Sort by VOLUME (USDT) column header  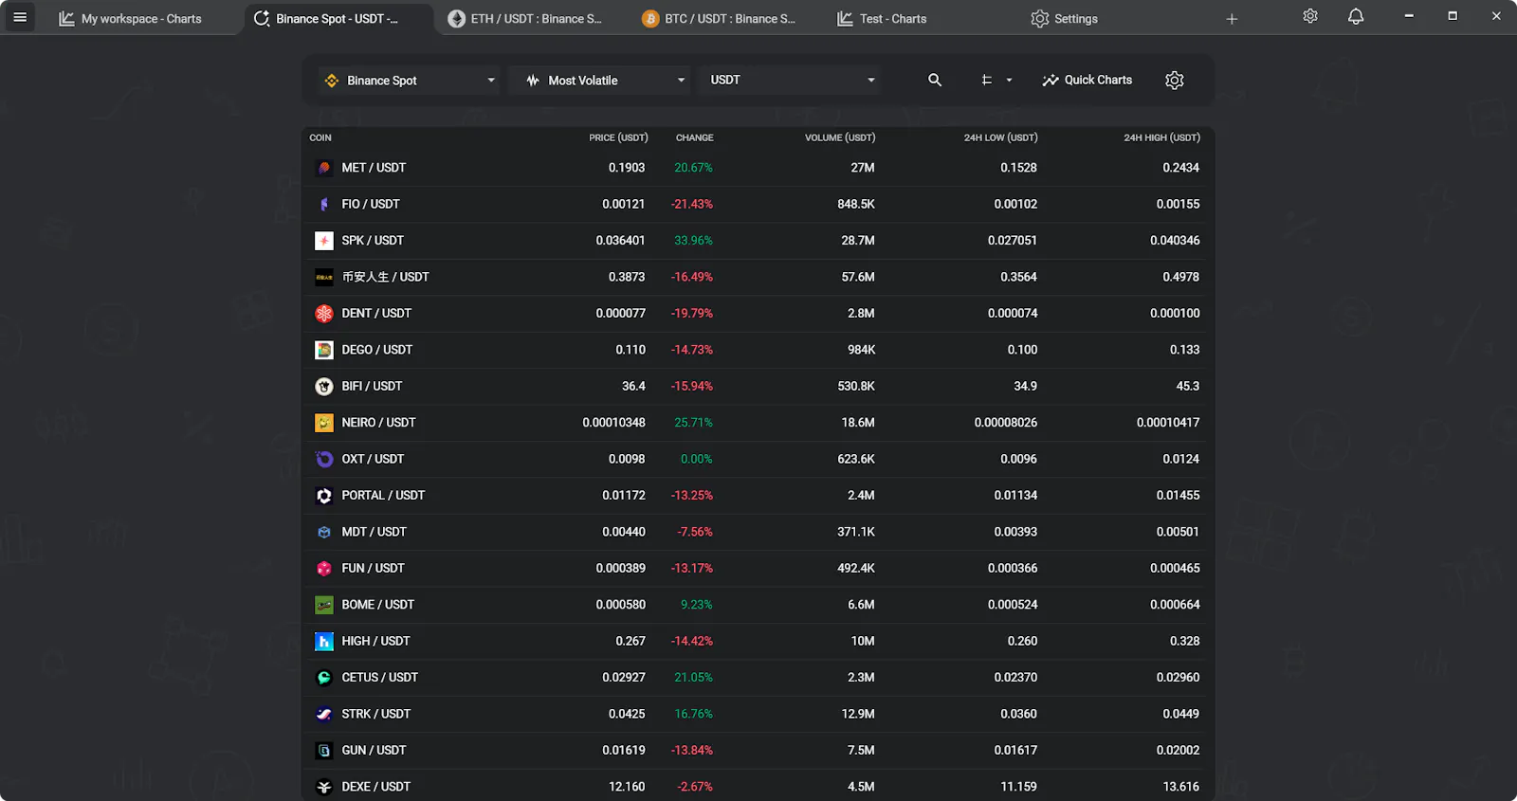tap(840, 138)
